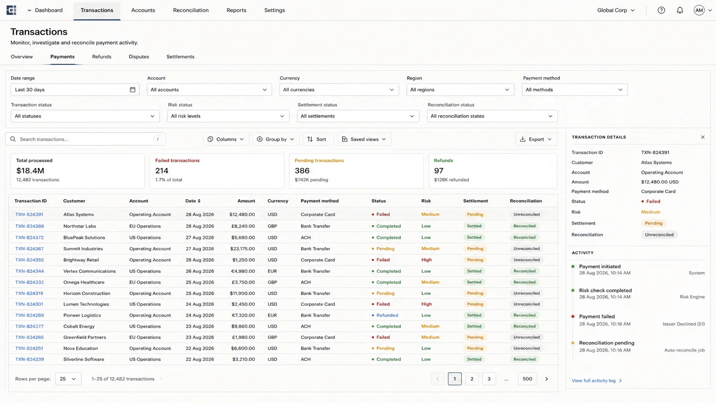Open the Settings top menu
Image resolution: width=716 pixels, height=403 pixels.
(274, 10)
